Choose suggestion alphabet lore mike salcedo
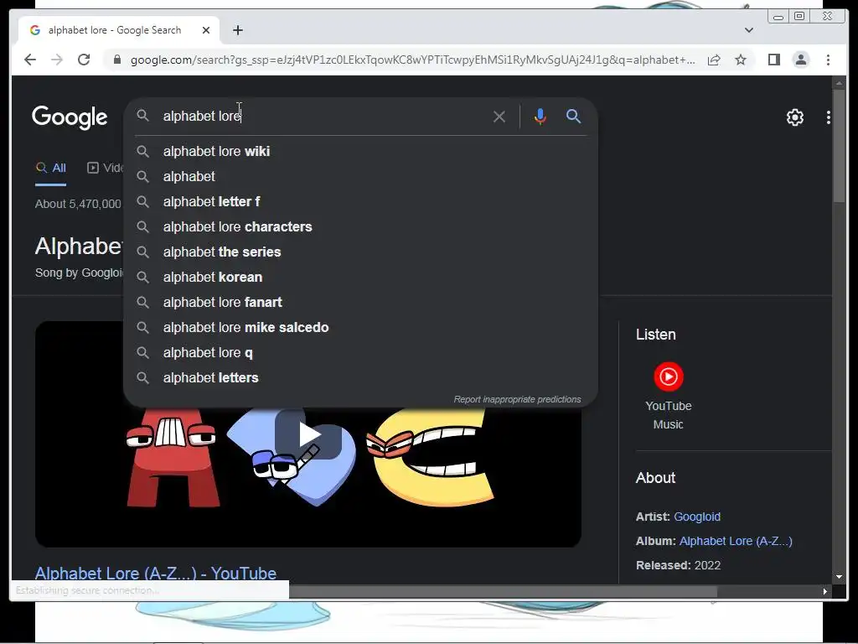The height and width of the screenshot is (644, 858). pyautogui.click(x=360, y=328)
